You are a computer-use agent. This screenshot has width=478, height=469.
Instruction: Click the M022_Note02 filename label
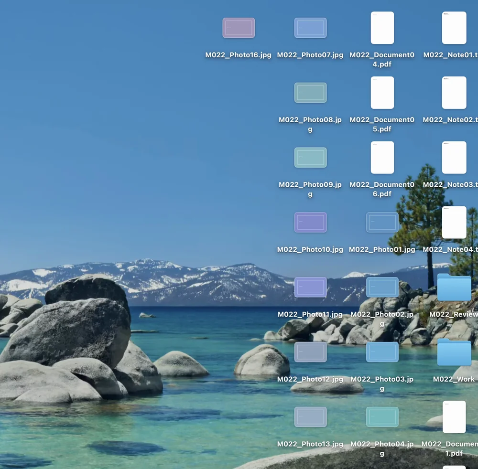(x=450, y=120)
